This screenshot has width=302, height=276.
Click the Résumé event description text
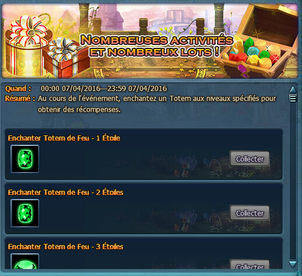point(157,104)
